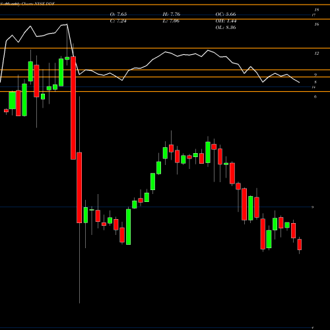
Task: Click the '12' price axis label
Action: pyautogui.click(x=317, y=53)
